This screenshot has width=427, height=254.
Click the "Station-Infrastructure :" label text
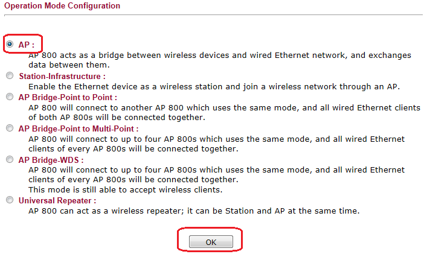tap(62, 77)
